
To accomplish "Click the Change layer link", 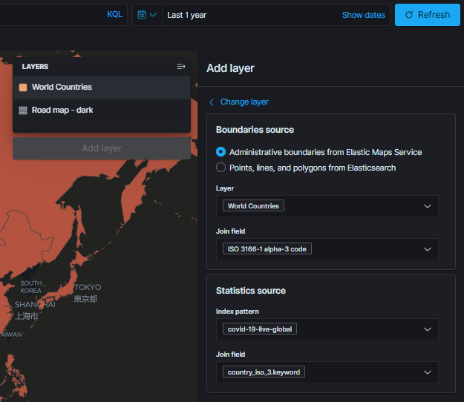I will (244, 102).
